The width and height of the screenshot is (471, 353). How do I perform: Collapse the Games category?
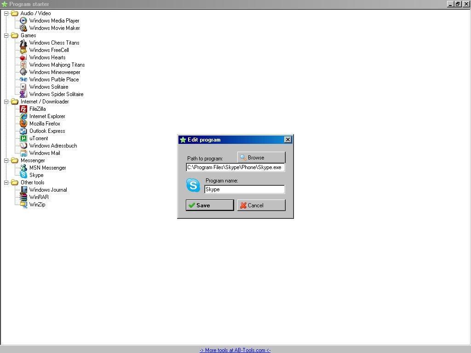[6, 35]
